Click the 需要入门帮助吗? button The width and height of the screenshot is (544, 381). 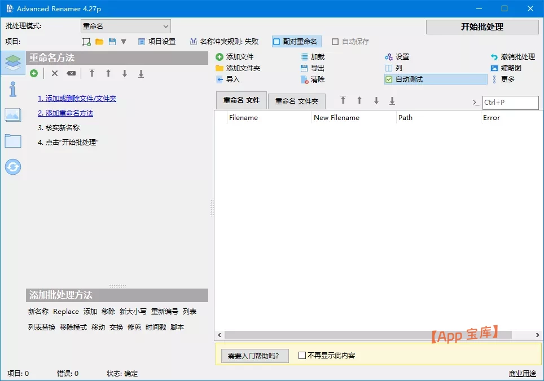(x=255, y=356)
